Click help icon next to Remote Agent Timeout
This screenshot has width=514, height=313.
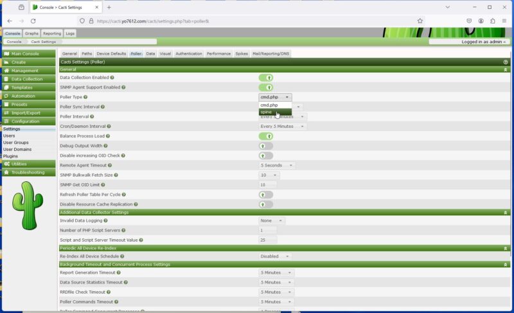(x=109, y=166)
